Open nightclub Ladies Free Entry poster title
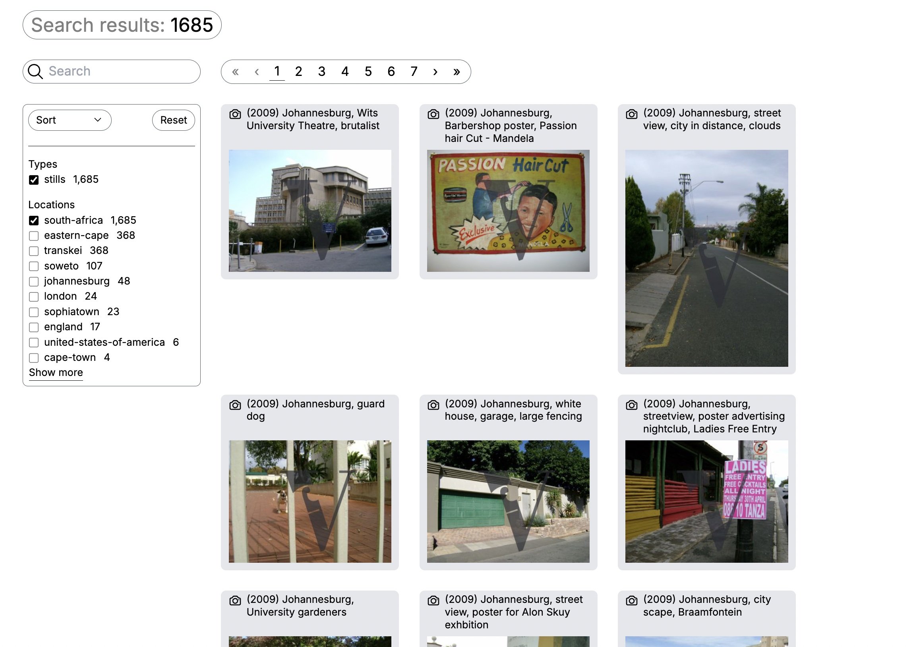917x647 pixels. point(714,416)
